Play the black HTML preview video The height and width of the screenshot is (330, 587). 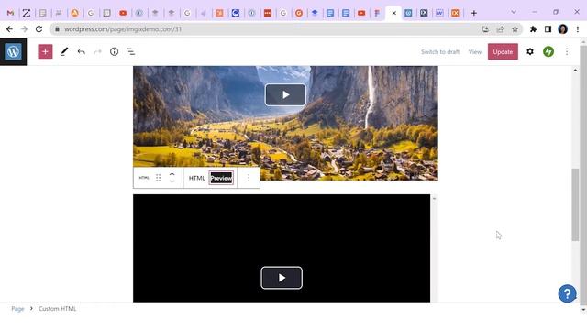282,278
